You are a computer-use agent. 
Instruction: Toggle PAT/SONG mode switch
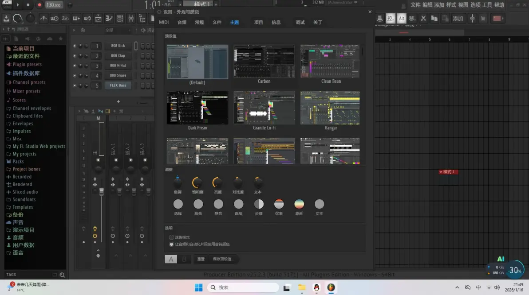point(7,4)
